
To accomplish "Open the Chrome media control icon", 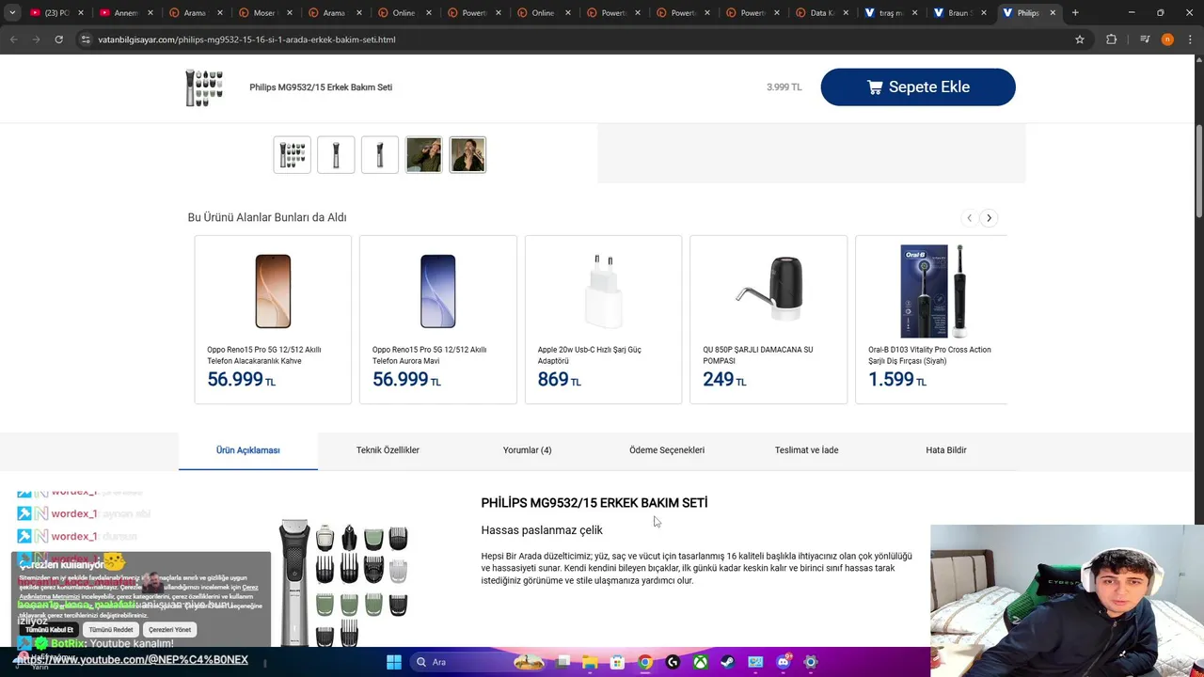I will (1145, 39).
